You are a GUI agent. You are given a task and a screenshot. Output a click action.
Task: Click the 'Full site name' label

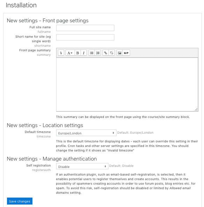coord(40,27)
